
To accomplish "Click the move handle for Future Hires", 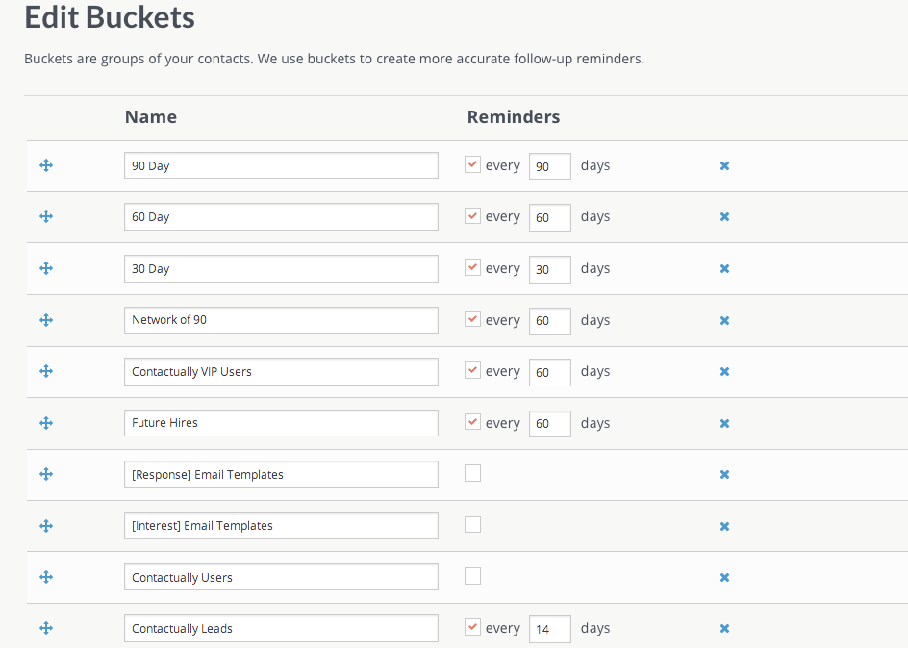I will point(45,423).
